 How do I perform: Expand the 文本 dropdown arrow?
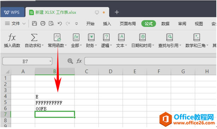pyautogui.click(x=126, y=45)
